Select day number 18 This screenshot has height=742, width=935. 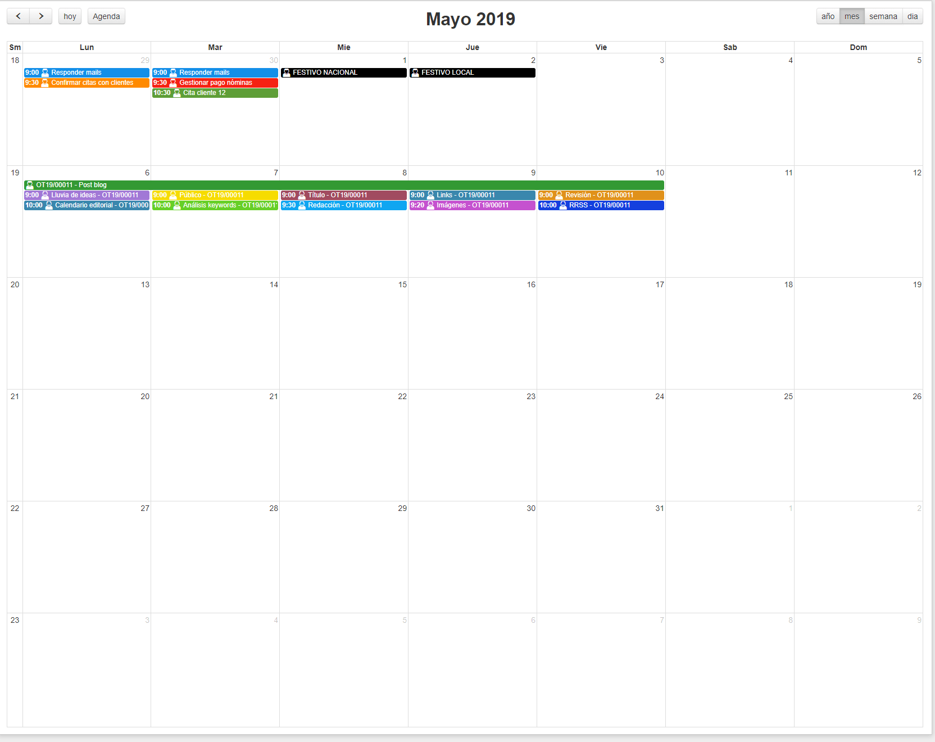point(788,284)
